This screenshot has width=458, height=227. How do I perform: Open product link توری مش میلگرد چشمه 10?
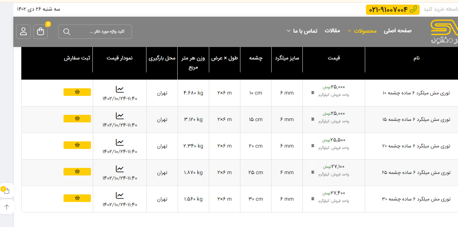coord(416,93)
